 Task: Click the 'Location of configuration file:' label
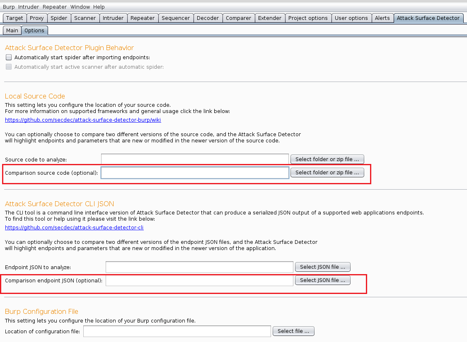point(42,332)
